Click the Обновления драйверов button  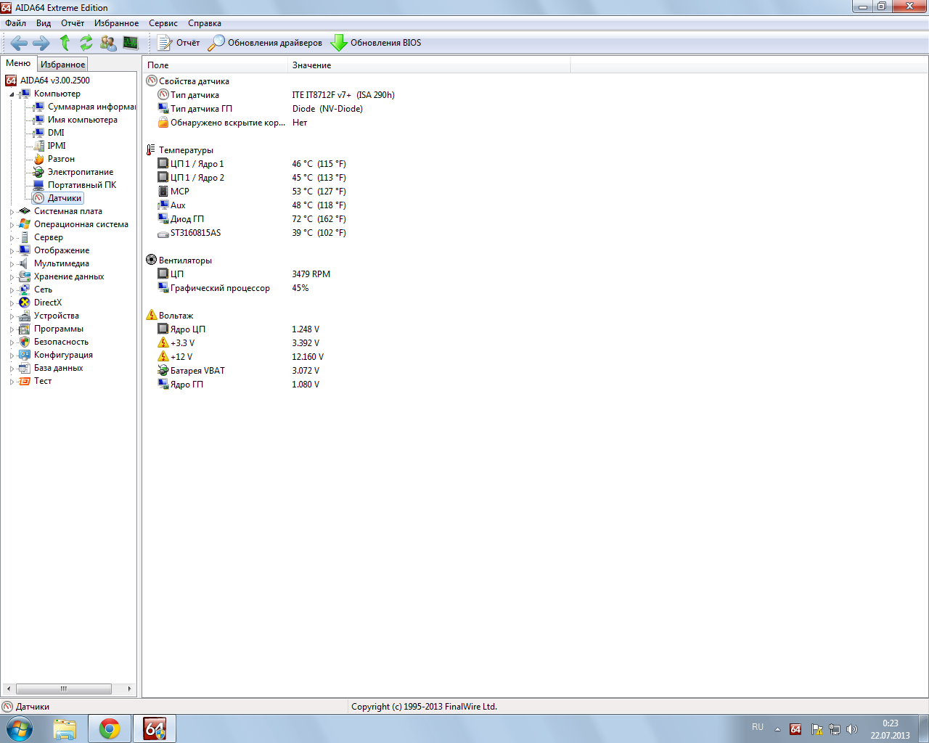pyautogui.click(x=266, y=43)
